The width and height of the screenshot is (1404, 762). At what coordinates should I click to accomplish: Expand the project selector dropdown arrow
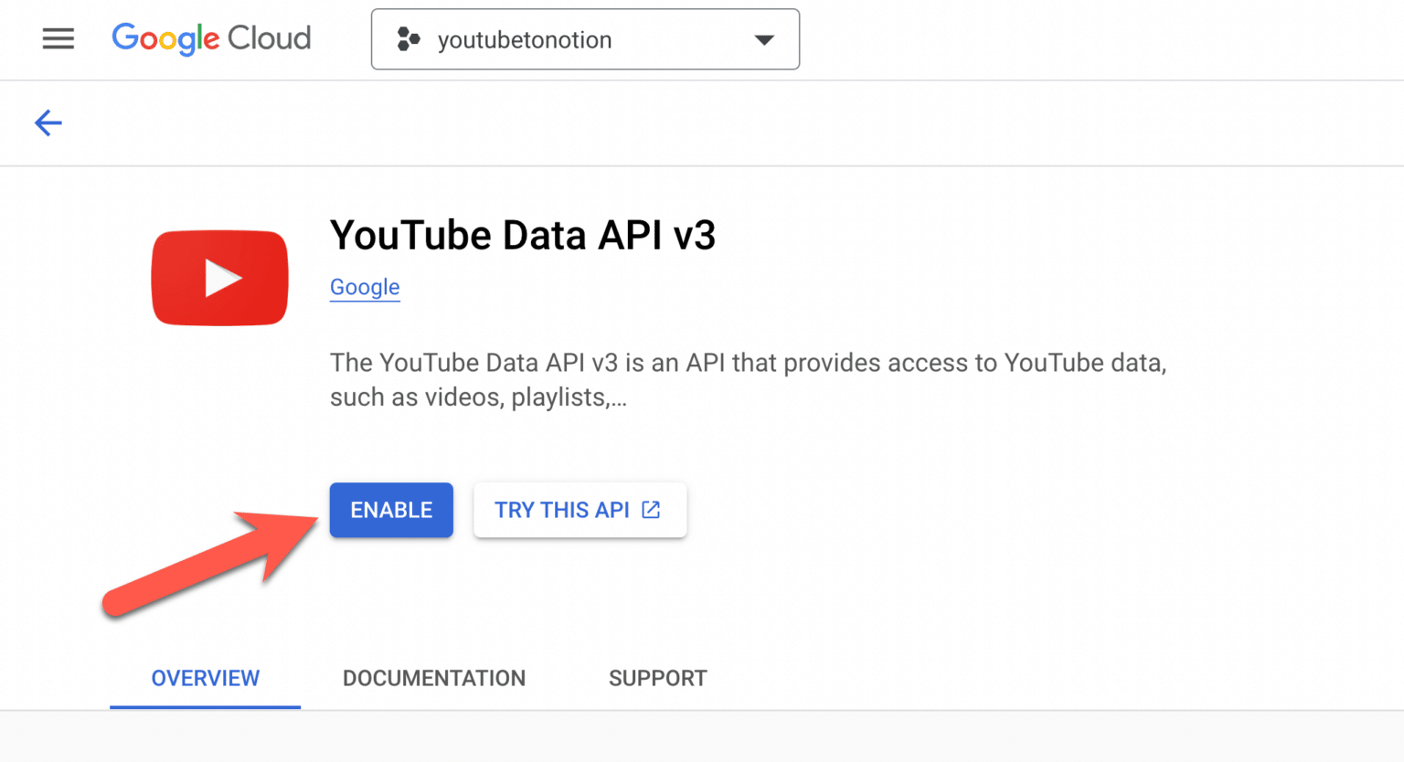pyautogui.click(x=764, y=39)
